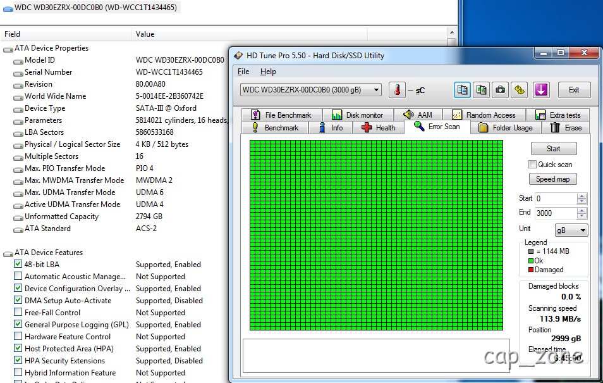Select the Physical / Logical Sector Size row

coord(114,144)
